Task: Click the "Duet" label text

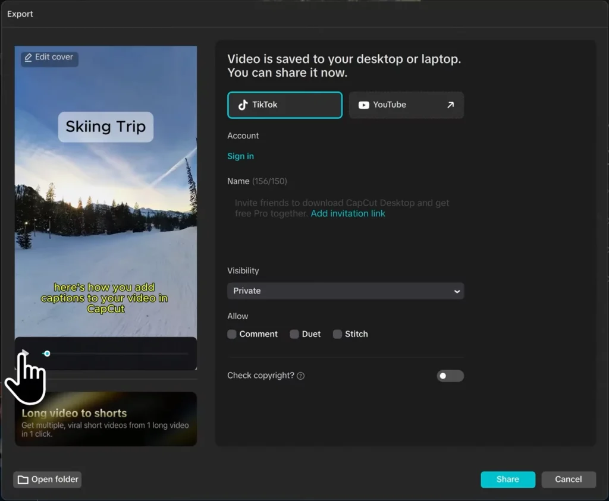Action: (311, 334)
